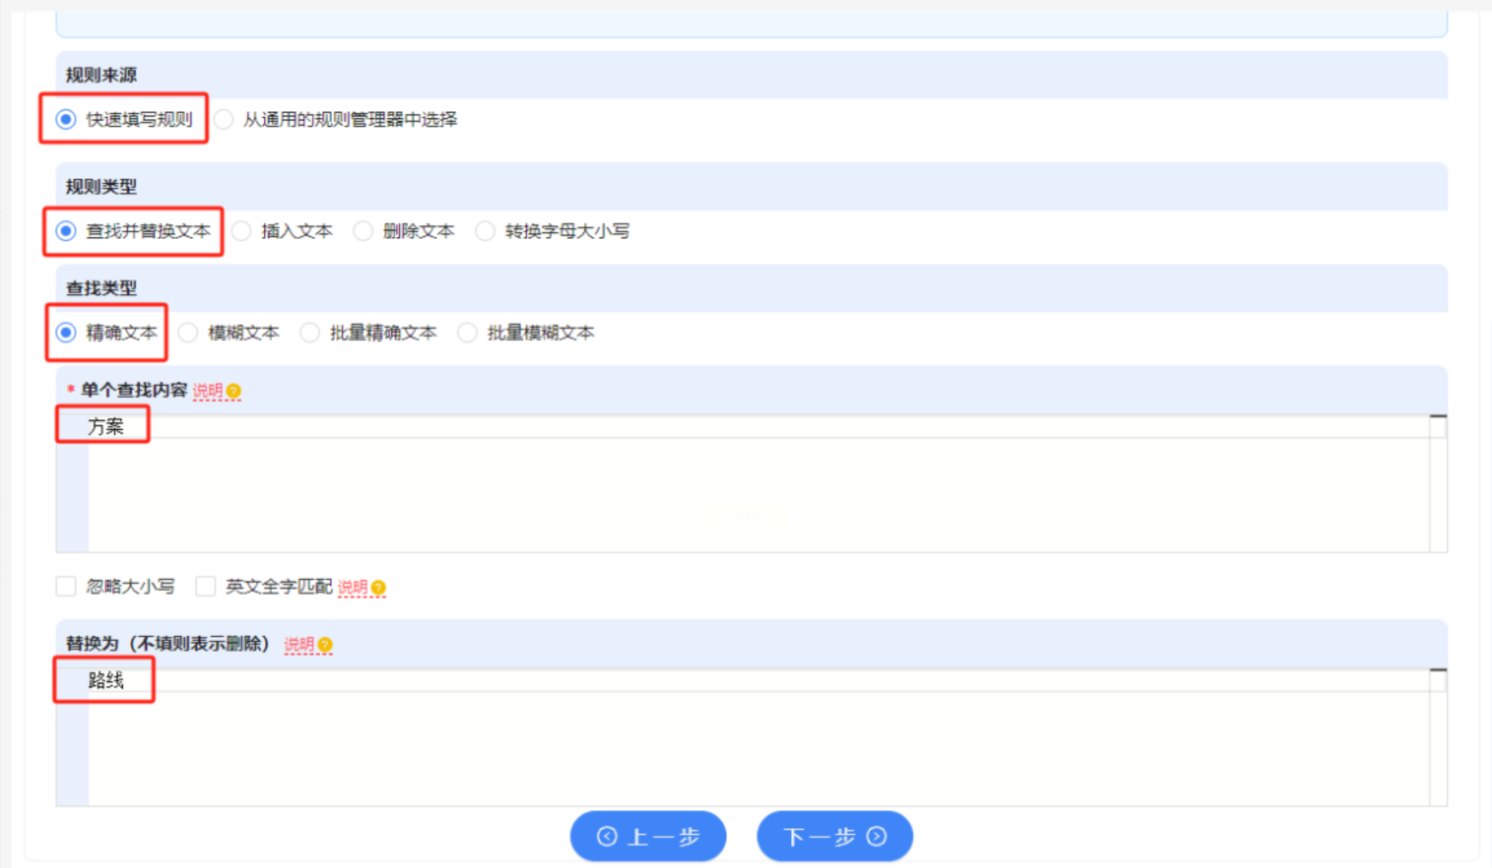This screenshot has height=868, width=1492.
Task: Choose 删除文本 rule type
Action: tap(363, 231)
